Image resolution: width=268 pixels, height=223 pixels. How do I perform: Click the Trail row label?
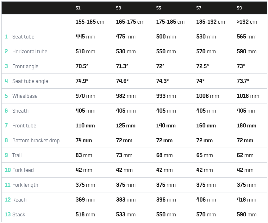pos(17,155)
